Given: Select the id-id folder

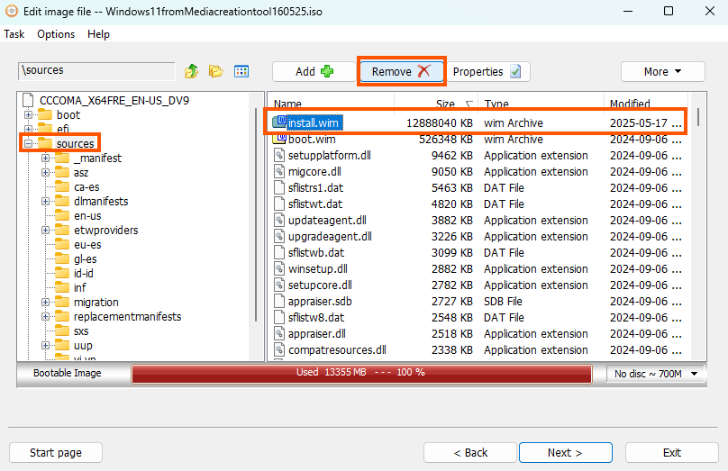Looking at the screenshot, I should click(84, 273).
